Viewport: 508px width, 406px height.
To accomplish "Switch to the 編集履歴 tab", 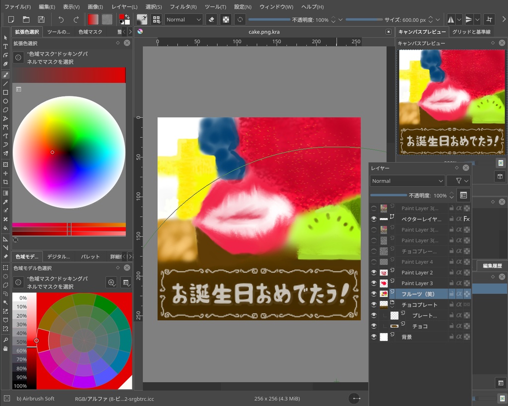I will point(492,266).
